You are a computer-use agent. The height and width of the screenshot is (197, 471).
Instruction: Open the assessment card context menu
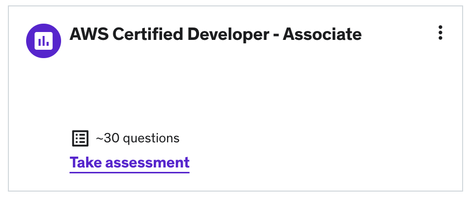[x=440, y=33]
